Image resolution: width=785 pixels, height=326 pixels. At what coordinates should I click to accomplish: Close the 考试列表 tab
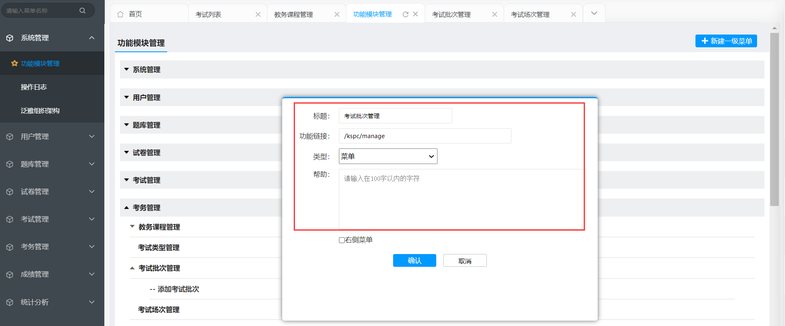(x=258, y=14)
